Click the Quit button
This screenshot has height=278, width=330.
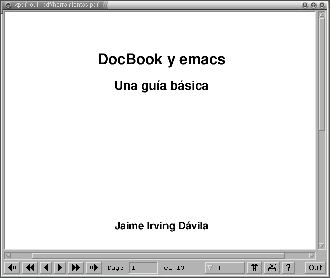315,268
